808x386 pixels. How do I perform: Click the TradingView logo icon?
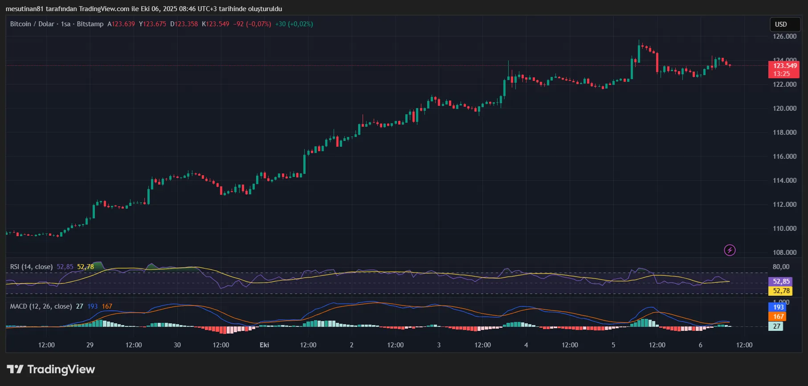click(x=15, y=369)
